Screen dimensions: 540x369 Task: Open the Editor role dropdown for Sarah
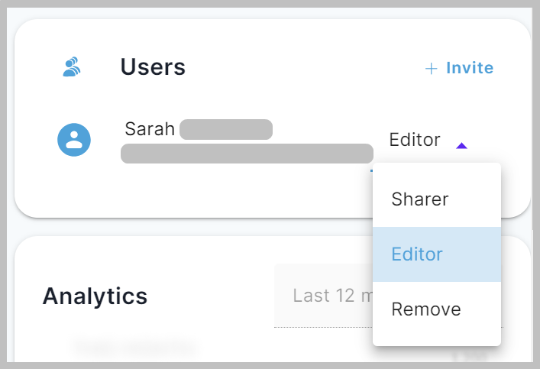[428, 140]
